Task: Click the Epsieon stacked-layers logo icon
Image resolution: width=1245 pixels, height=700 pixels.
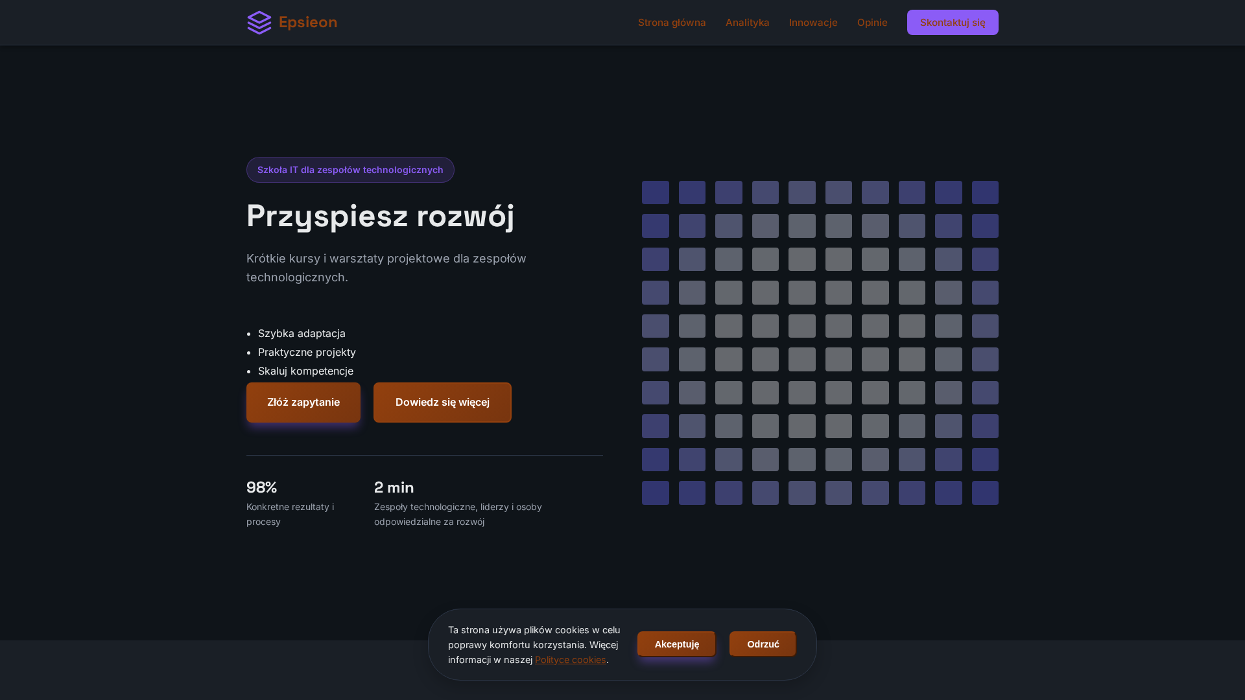Action: click(x=259, y=23)
